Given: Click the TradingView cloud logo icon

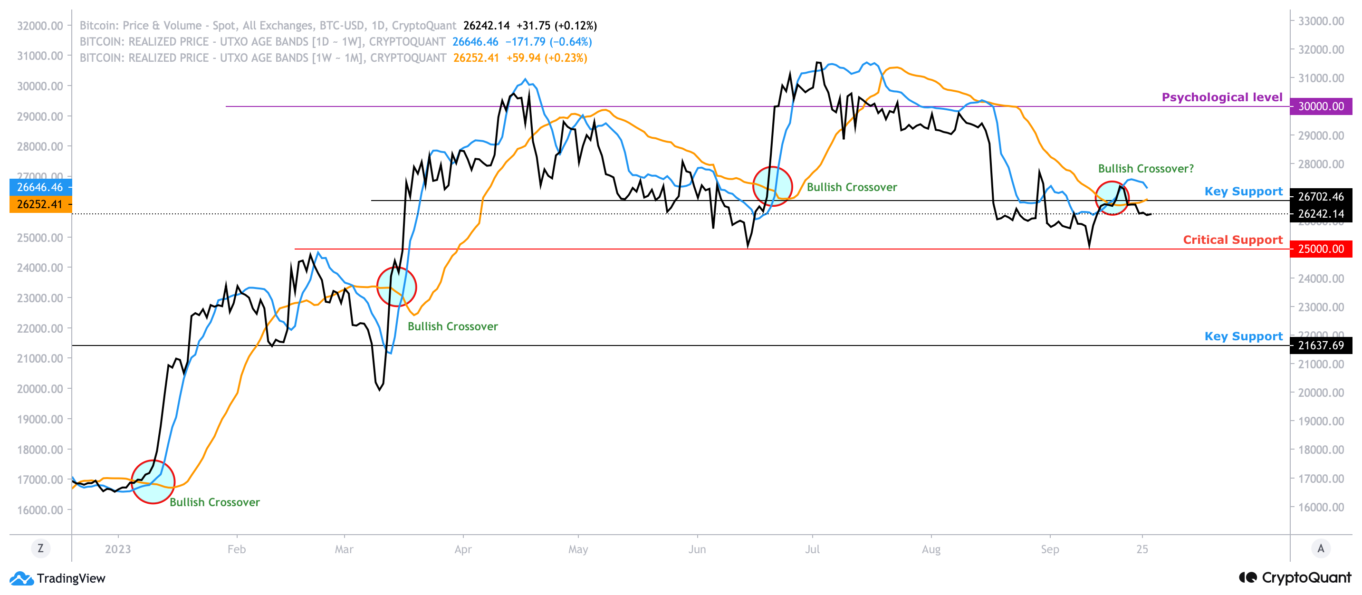Looking at the screenshot, I should tap(21, 578).
